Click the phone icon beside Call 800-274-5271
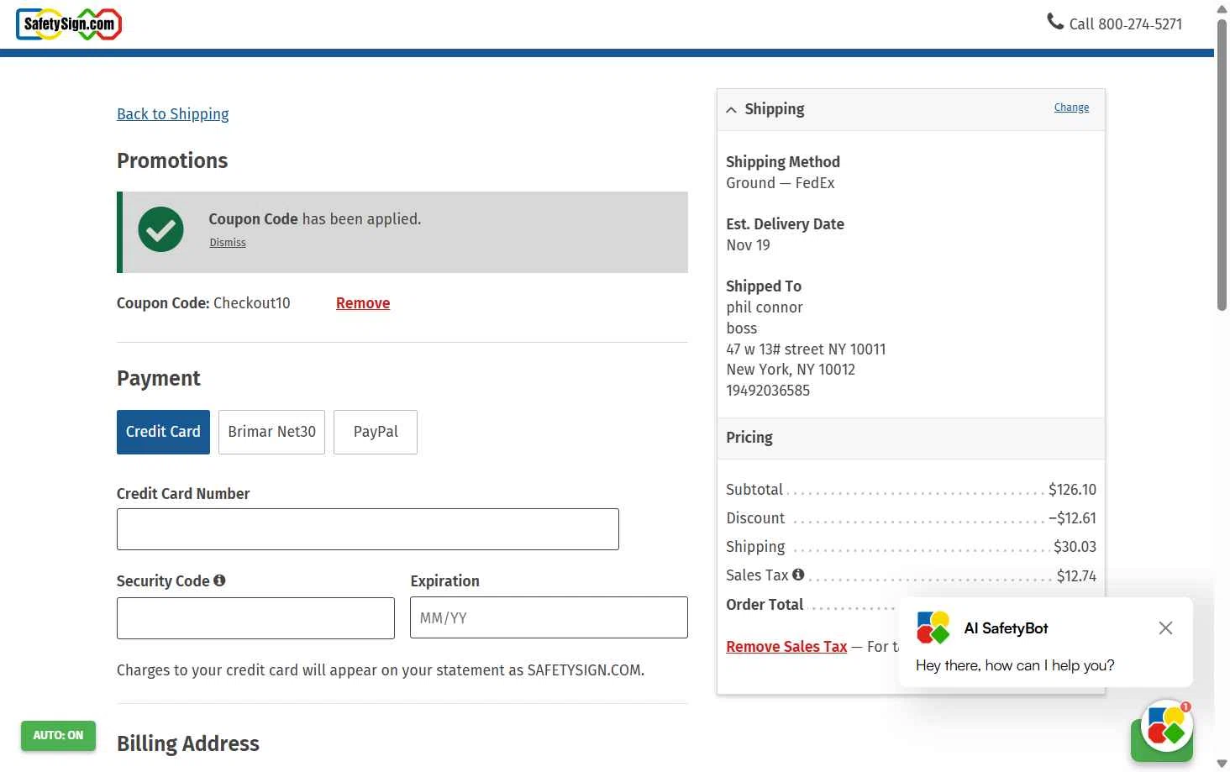Viewport: 1230px width, 772px height. [x=1055, y=22]
